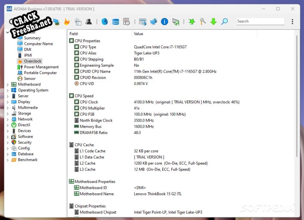
Task: Select the Summary item in the tree
Action: coord(32,38)
